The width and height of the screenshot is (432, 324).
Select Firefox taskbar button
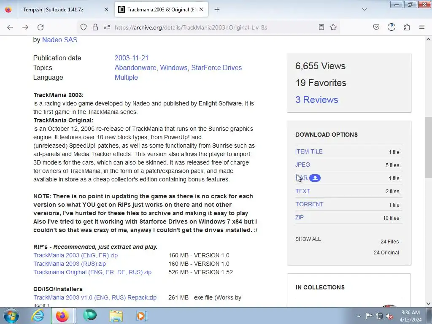pyautogui.click(x=62, y=316)
